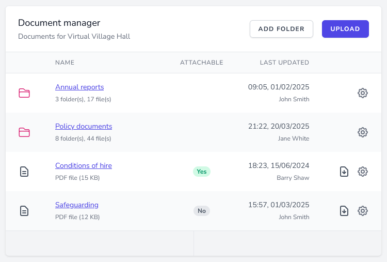Viewport: 387px width, 262px height.
Task: Click the No attachable badge
Action: 202,211
